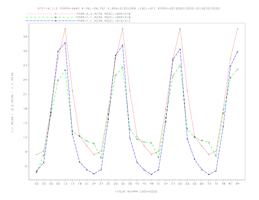This screenshot has width=259, height=200.
Task: Click x-axis forecast hour label 30
Action: click(x=108, y=184)
